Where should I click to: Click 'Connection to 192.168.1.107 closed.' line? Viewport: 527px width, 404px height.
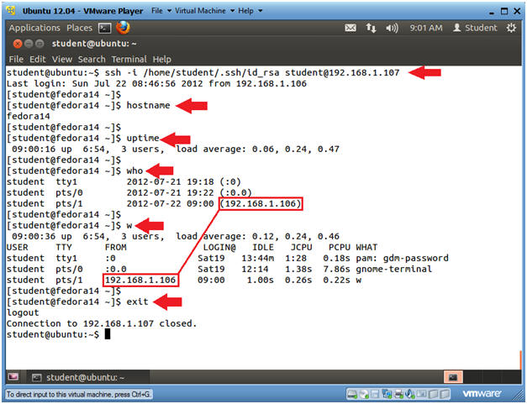[102, 323]
